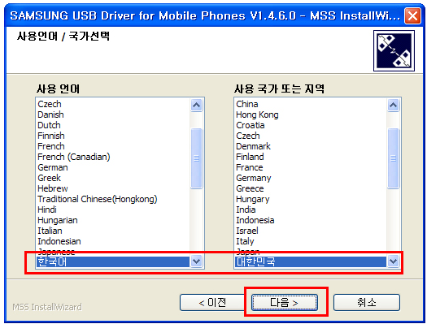Close the MSS InstallWizard window
This screenshot has width=427, height=324.
[x=412, y=15]
